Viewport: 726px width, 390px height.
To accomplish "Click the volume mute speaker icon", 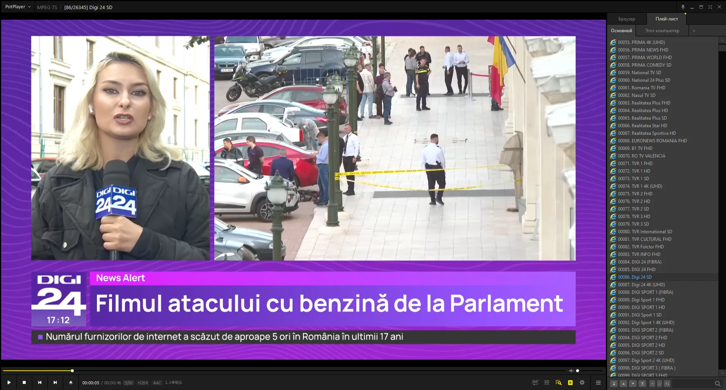I will [571, 371].
